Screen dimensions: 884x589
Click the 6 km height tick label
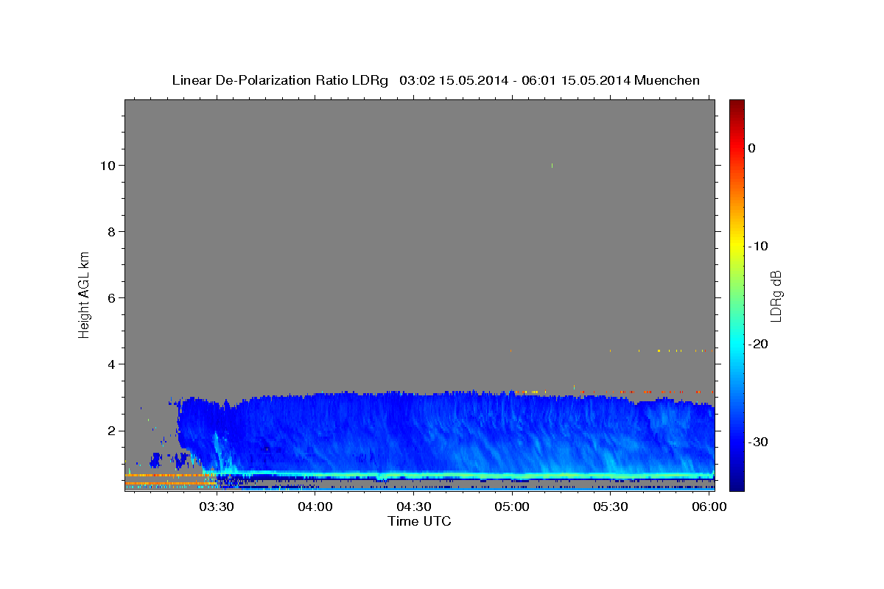pos(112,298)
